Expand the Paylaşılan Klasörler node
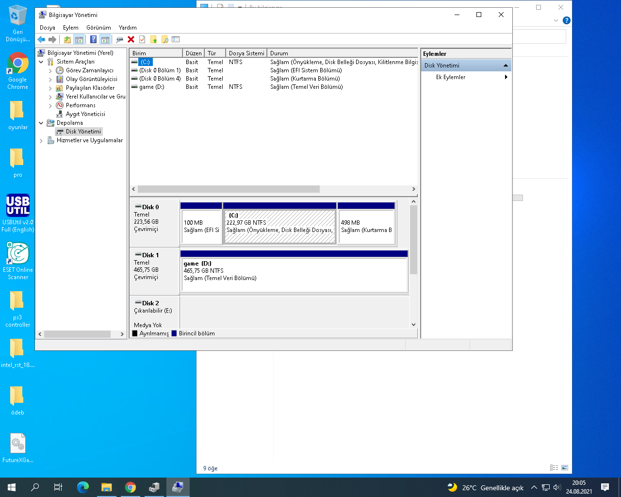 pyautogui.click(x=50, y=88)
